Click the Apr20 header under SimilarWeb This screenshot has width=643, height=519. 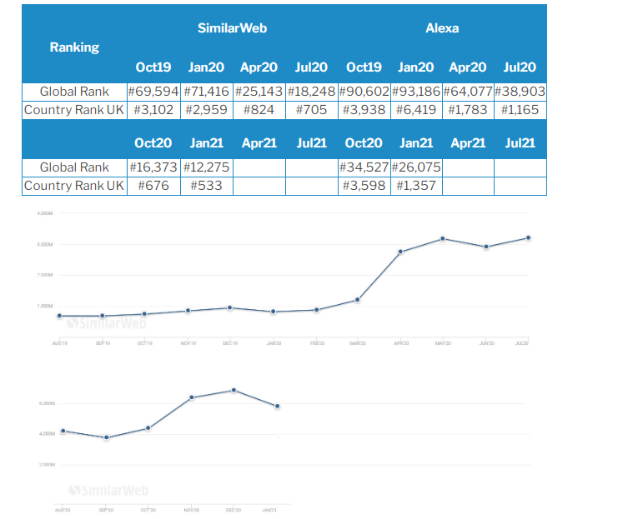[x=259, y=67]
